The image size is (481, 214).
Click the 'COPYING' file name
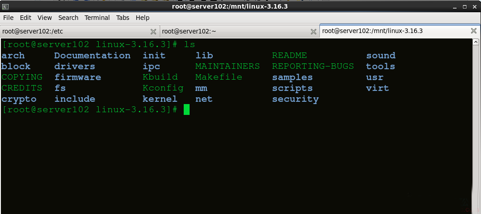(22, 77)
